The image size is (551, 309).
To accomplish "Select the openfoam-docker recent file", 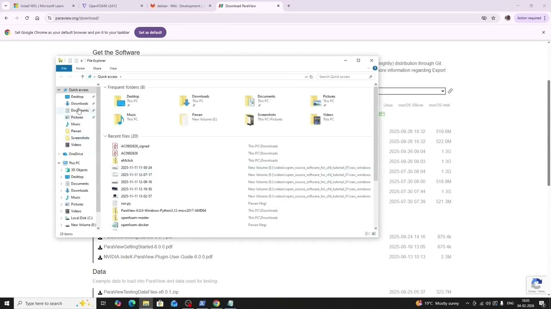I will (x=135, y=225).
